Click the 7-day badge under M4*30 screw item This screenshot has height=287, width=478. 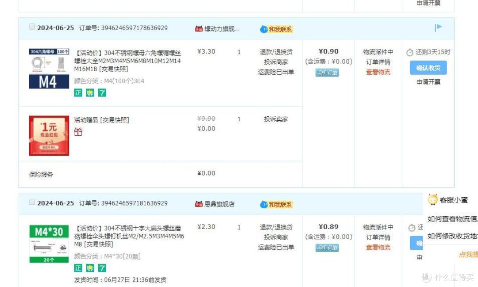102,268
